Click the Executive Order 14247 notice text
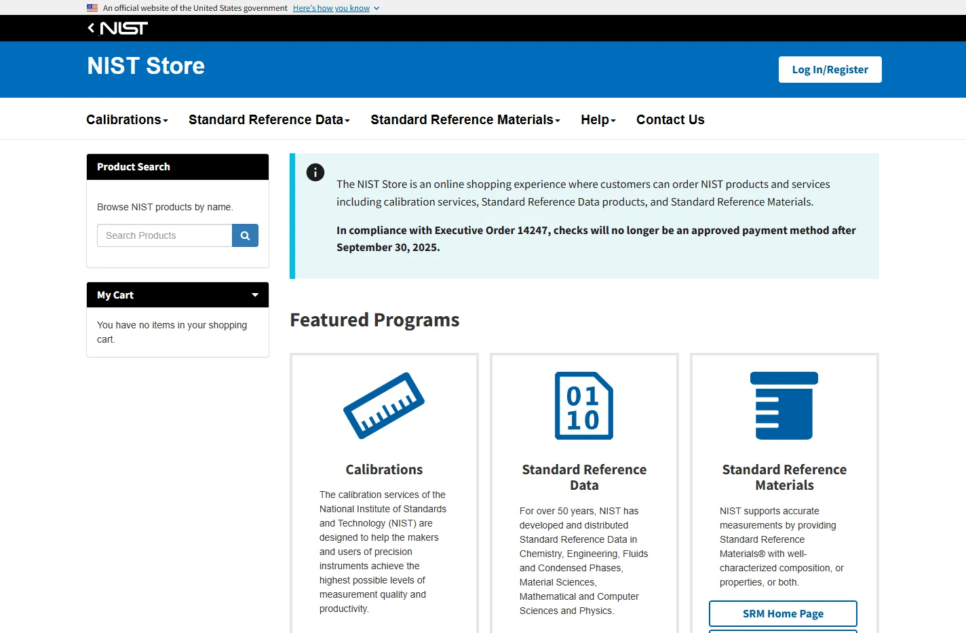The height and width of the screenshot is (633, 966). [x=596, y=239]
